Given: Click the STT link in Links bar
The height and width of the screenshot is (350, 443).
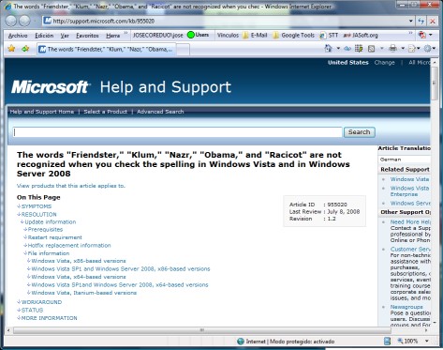Looking at the screenshot, I should point(329,36).
